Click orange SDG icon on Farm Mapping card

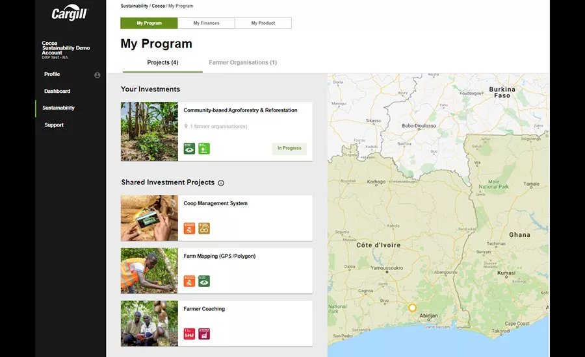(x=189, y=281)
